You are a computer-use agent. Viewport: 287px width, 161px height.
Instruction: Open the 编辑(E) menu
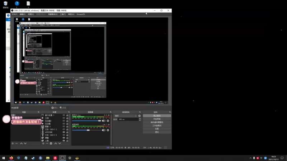point(23,14)
